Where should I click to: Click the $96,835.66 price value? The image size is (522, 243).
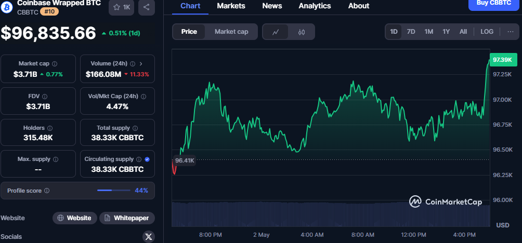coord(48,33)
